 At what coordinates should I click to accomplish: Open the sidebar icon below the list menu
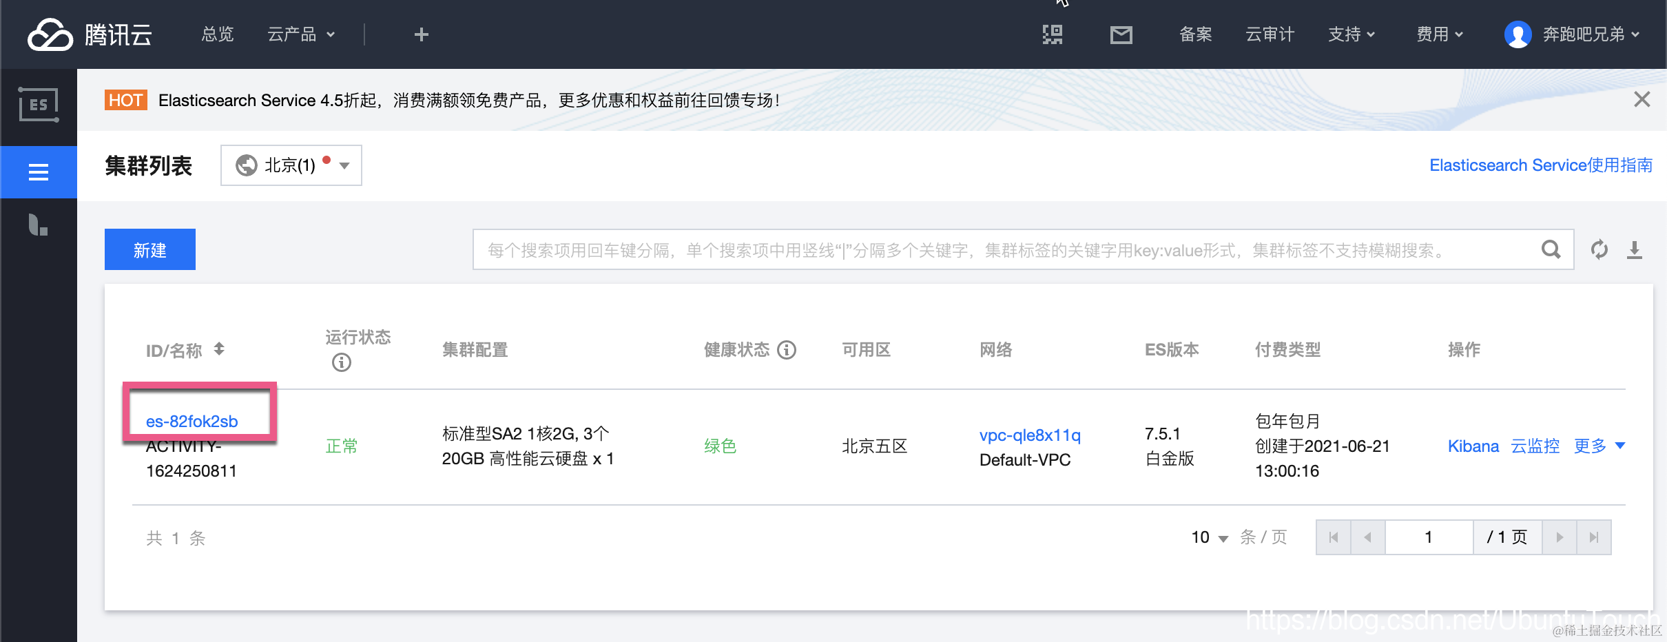click(39, 225)
